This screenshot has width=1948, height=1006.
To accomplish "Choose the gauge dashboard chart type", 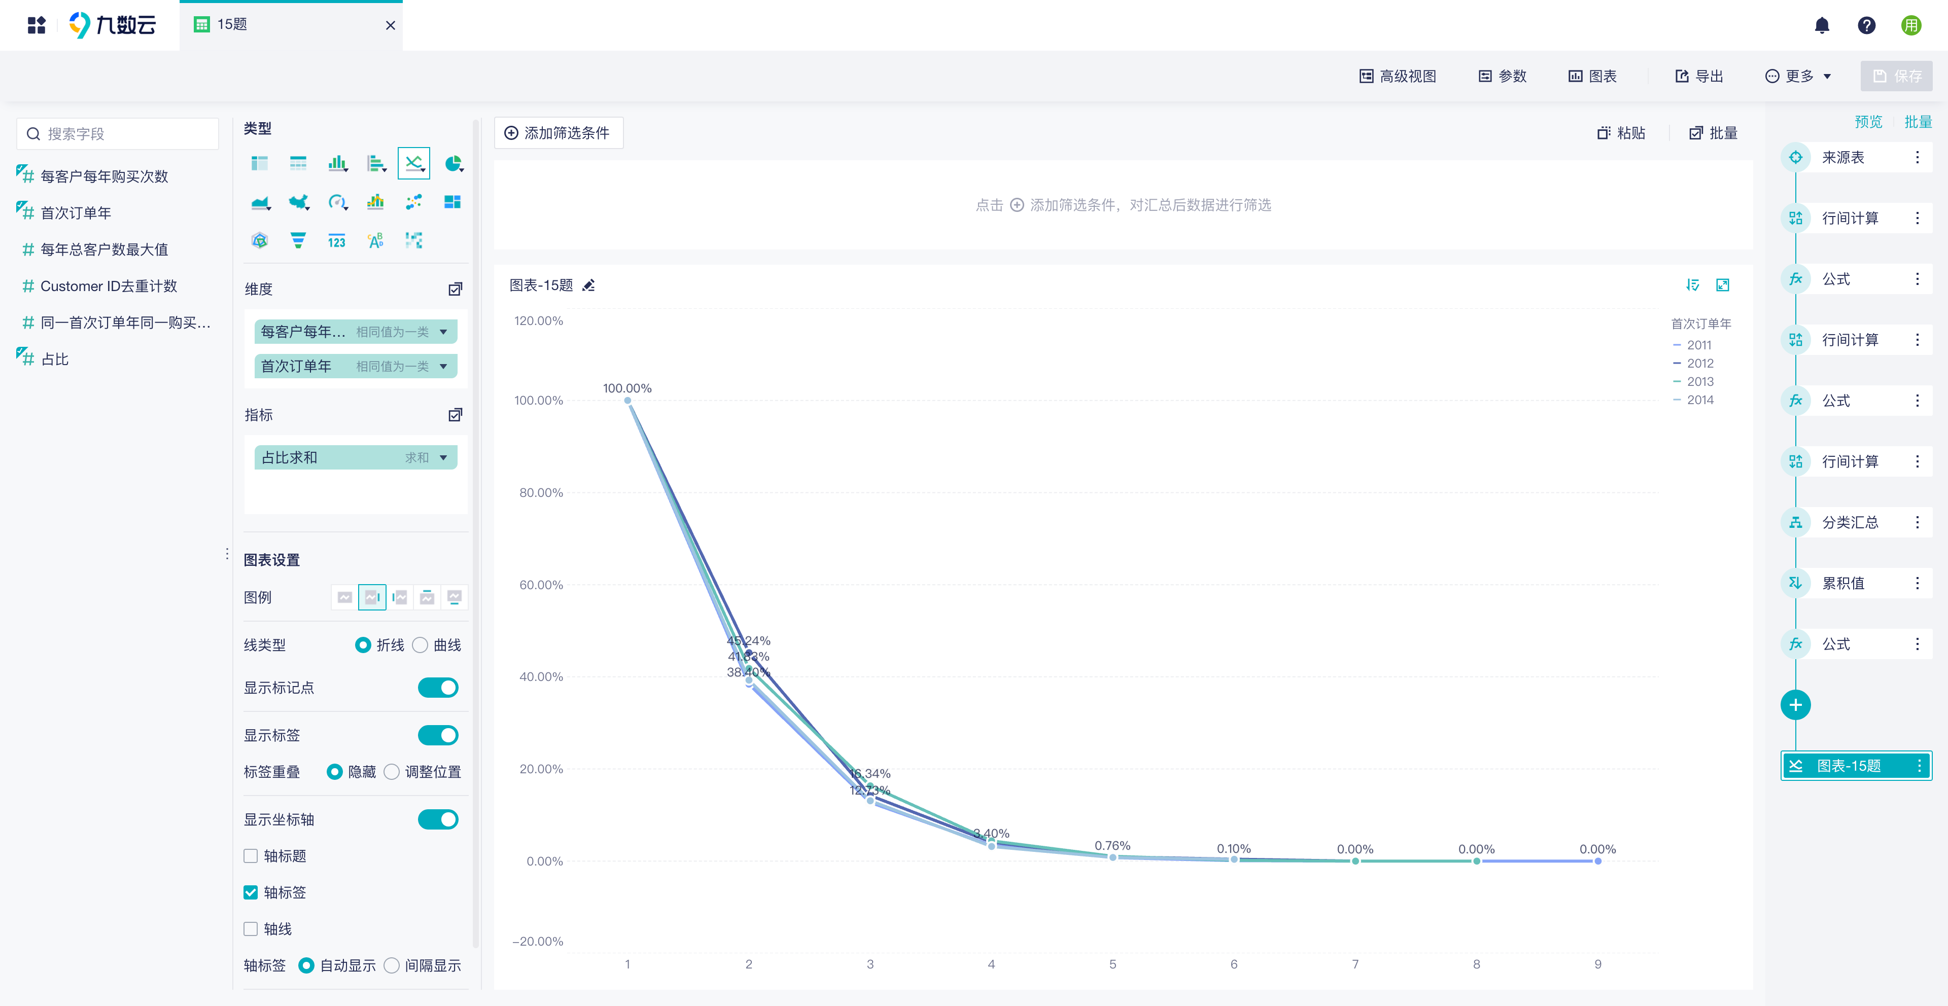I will coord(337,202).
